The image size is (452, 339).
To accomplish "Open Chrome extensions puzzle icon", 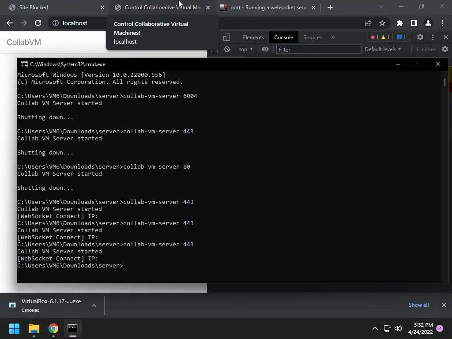I will (400, 23).
